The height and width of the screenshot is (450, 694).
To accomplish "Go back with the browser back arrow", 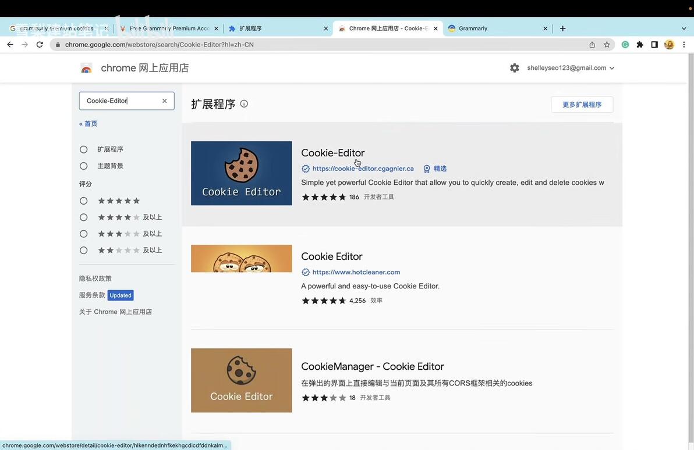I will pos(10,45).
